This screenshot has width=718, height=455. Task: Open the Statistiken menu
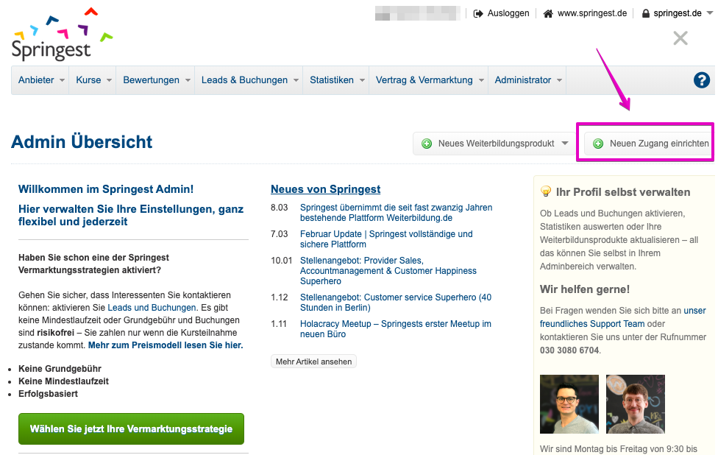coord(336,80)
